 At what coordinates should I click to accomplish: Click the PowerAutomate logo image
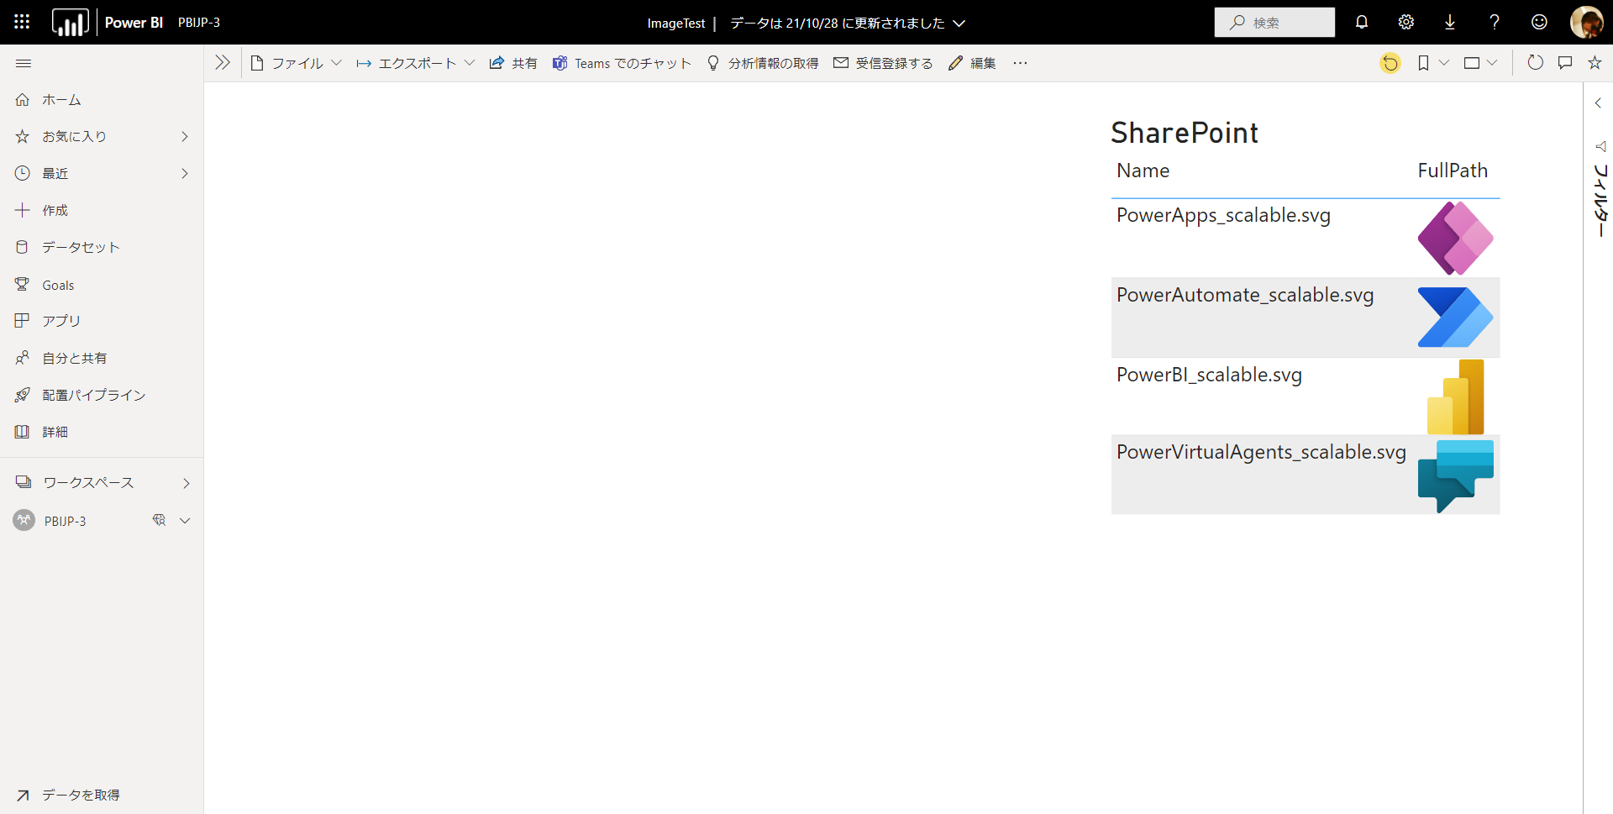(1455, 318)
